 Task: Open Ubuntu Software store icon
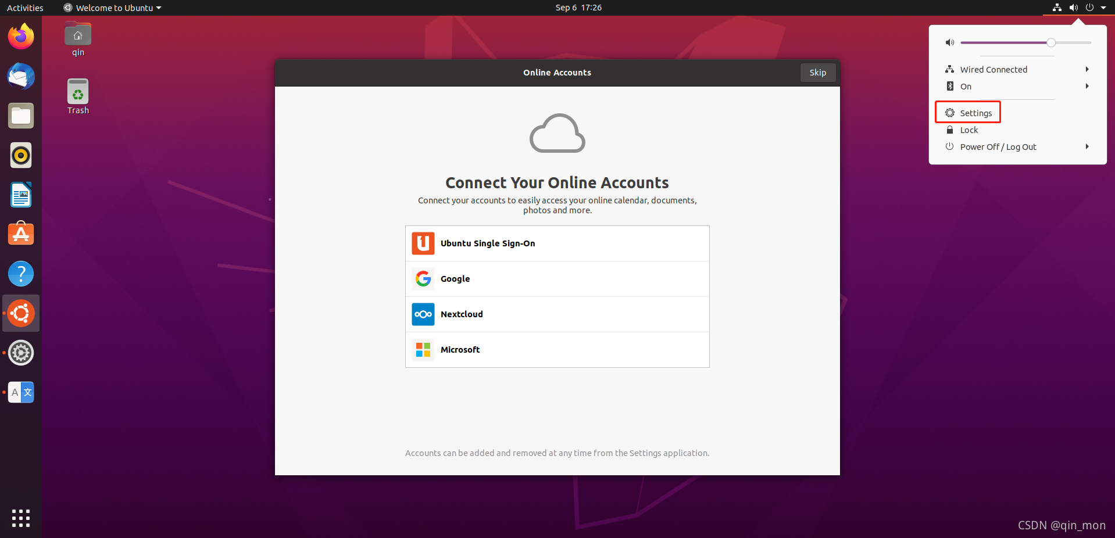pos(21,234)
